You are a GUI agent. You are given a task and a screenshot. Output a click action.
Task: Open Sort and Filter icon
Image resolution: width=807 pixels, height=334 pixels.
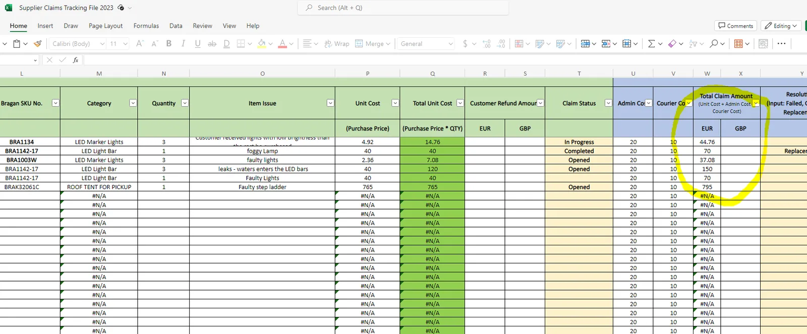(x=693, y=44)
